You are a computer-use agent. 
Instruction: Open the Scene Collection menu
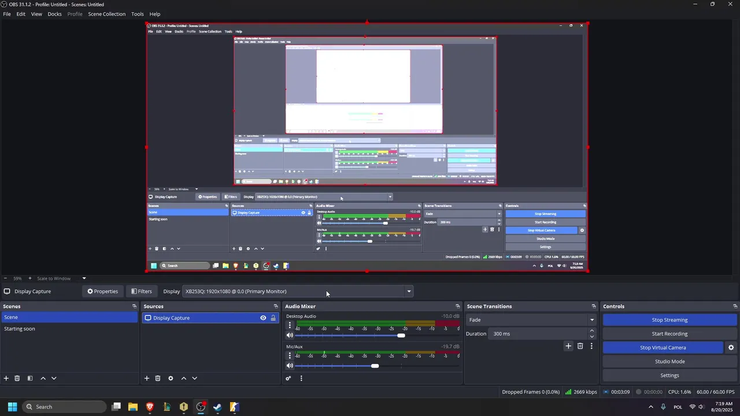tap(106, 14)
